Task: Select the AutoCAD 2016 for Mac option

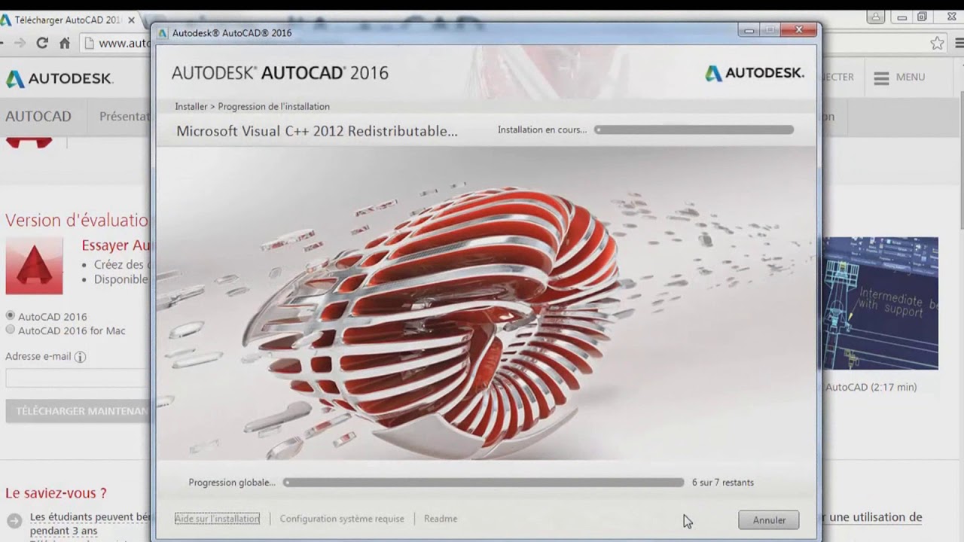Action: pos(11,330)
